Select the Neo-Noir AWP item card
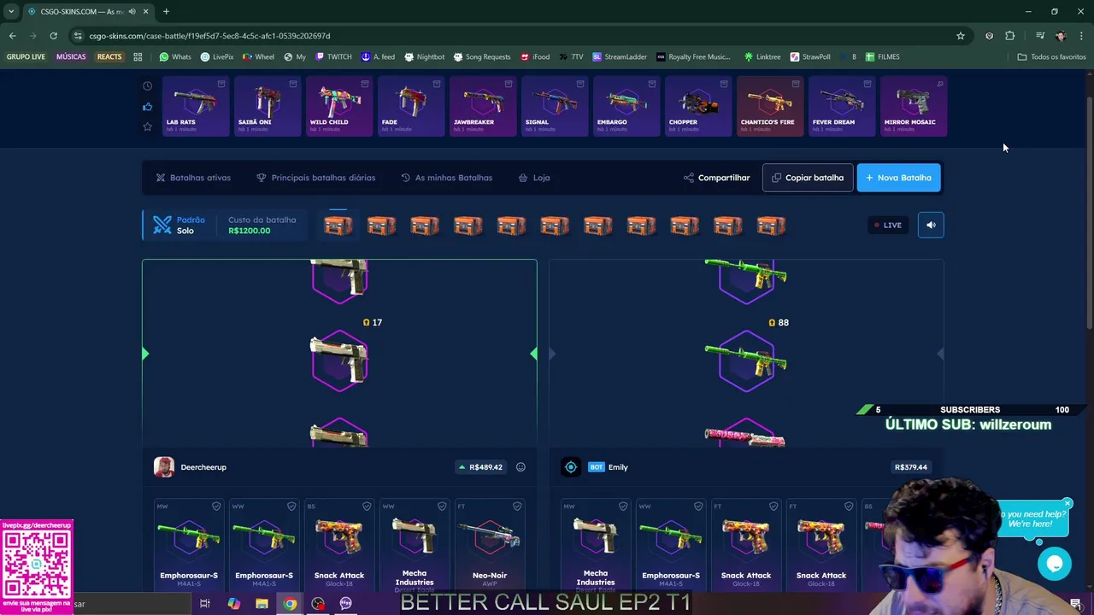 point(490,546)
